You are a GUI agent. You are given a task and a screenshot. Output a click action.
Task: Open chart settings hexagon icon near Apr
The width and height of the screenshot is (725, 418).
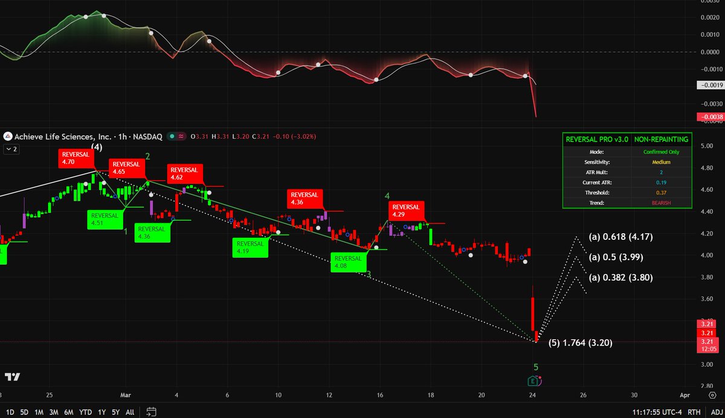pyautogui.click(x=712, y=395)
